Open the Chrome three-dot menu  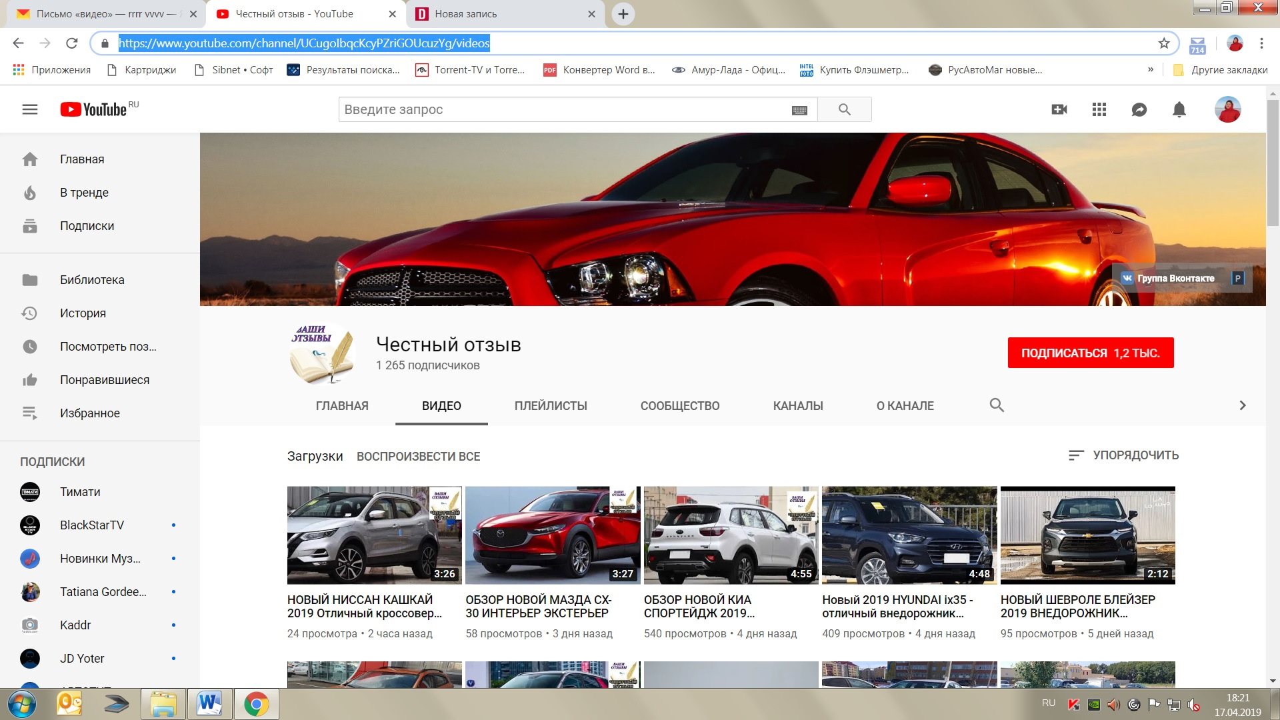[1261, 43]
